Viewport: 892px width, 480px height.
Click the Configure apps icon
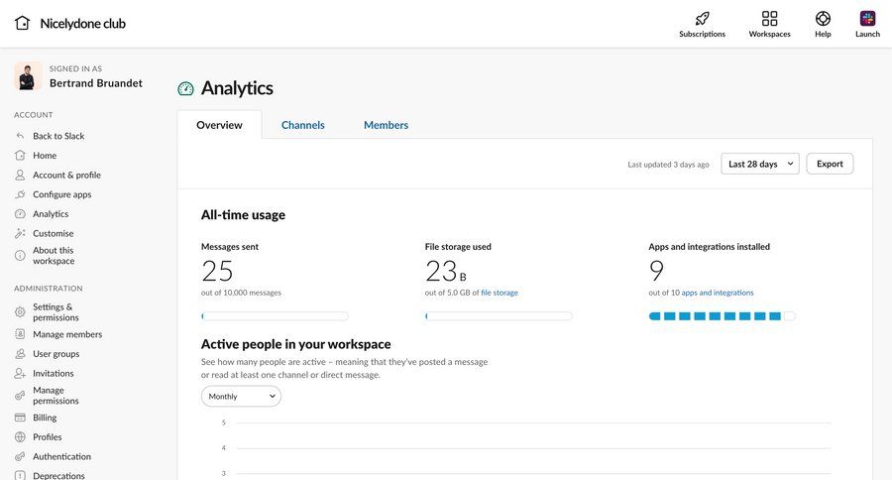pyautogui.click(x=20, y=194)
